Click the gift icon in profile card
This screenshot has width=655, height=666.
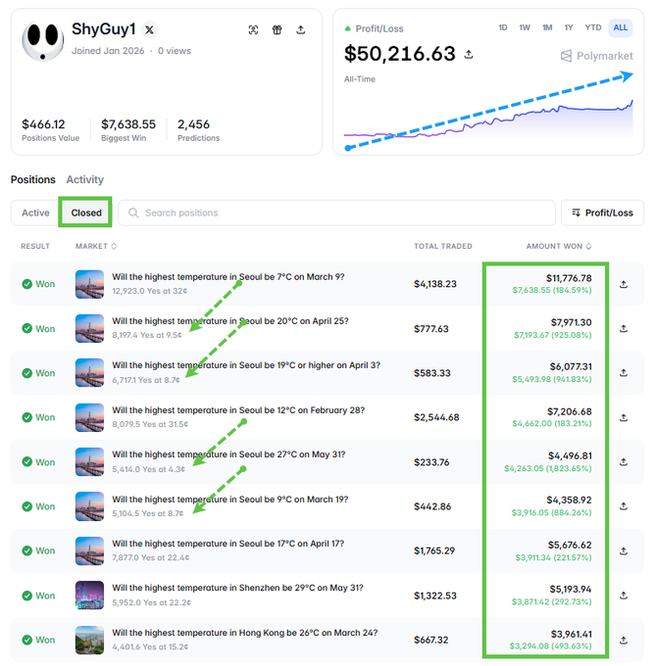[277, 29]
